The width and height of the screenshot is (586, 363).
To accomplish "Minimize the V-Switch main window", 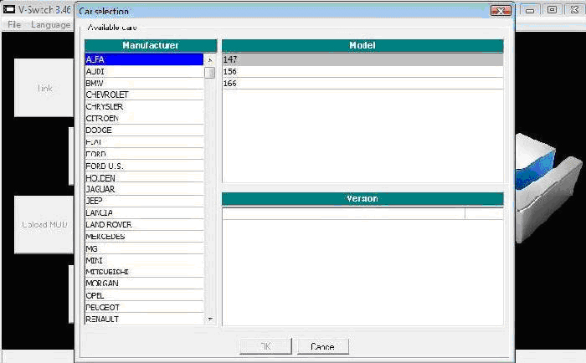I will 530,11.
